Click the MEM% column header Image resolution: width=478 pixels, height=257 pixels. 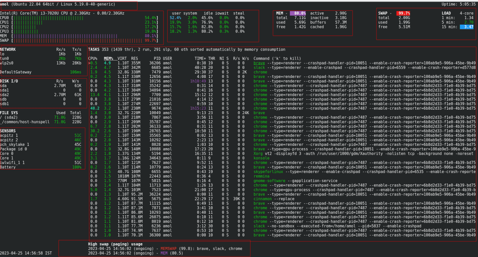point(108,59)
